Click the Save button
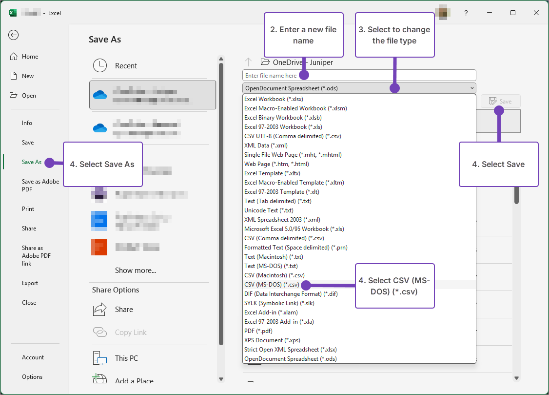The image size is (549, 395). click(x=500, y=101)
